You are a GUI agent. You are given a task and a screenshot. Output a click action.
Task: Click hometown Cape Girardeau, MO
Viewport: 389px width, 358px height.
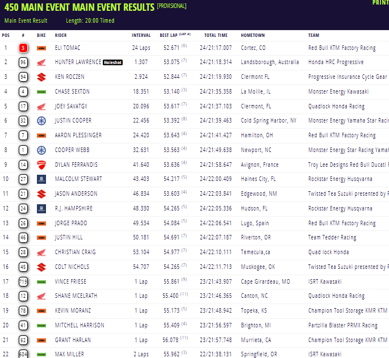[x=265, y=281]
